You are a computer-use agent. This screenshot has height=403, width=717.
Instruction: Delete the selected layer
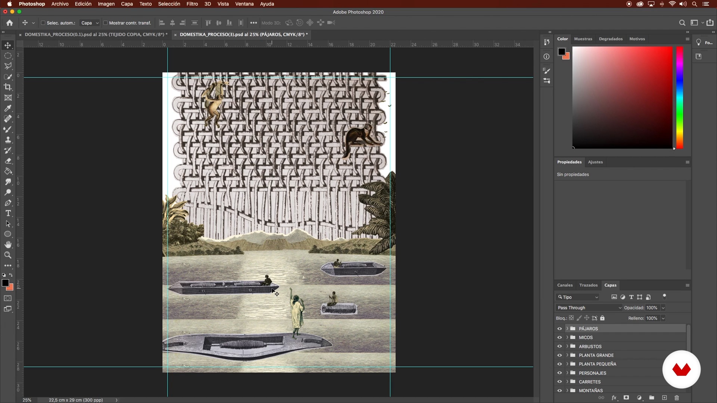677,398
